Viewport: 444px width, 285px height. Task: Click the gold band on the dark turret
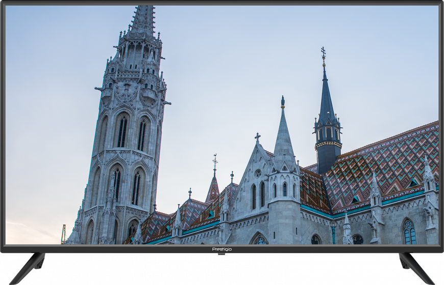(328, 145)
